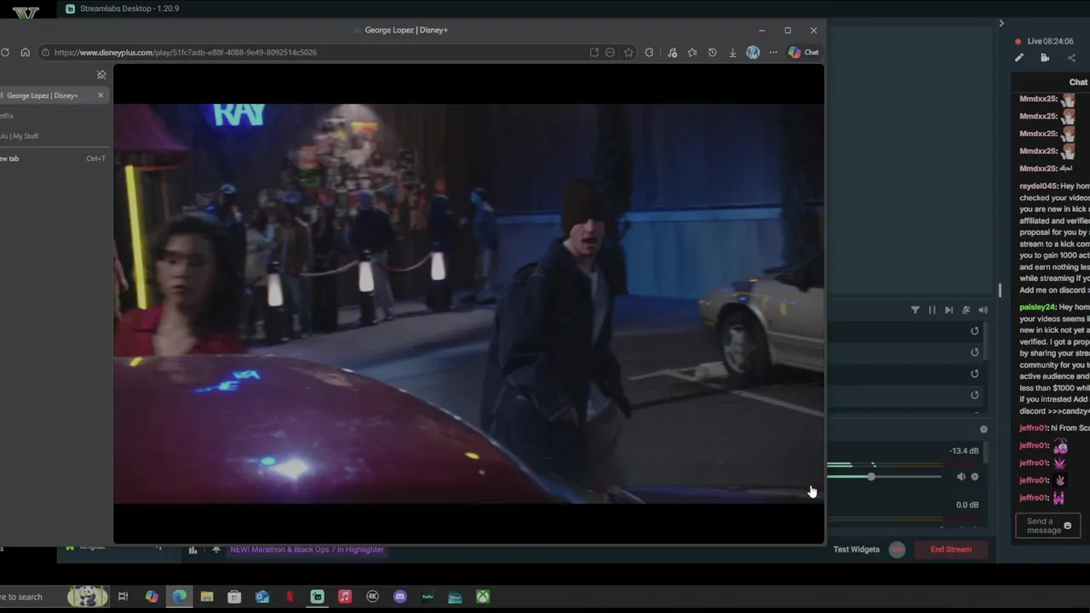Select the Streamlabs Chat tab
This screenshot has height=613, width=1090.
[x=1078, y=82]
